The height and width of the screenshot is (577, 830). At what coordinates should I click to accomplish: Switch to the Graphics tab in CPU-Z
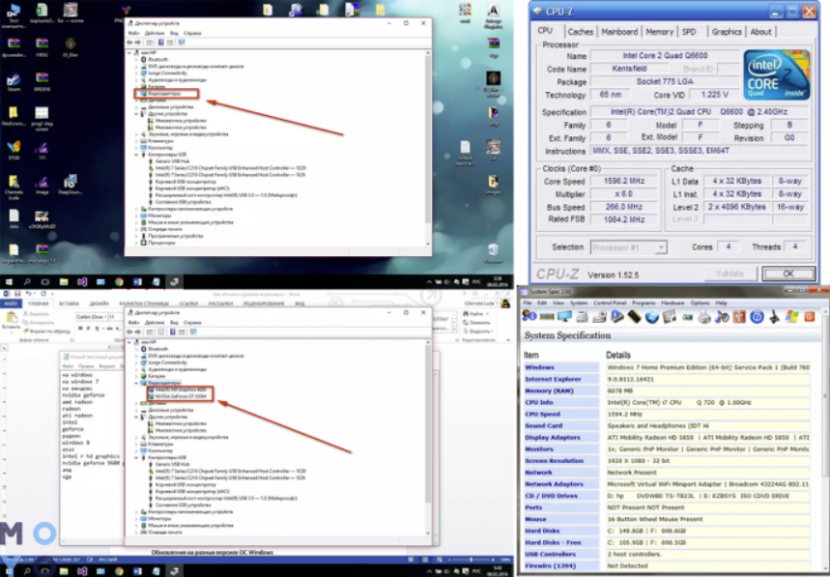point(727,31)
